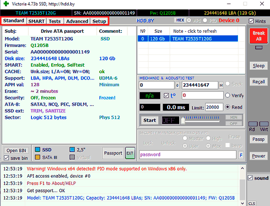Click the Limit field showing 20000
This screenshot has height=206, width=270.
coord(214,107)
